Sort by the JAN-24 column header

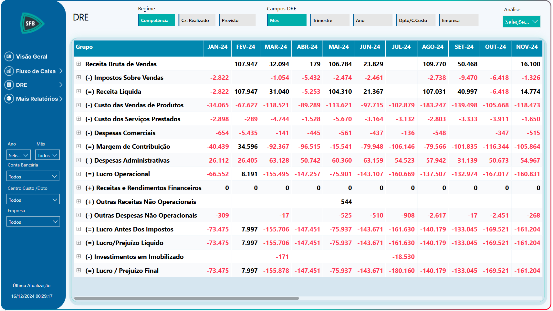coord(217,48)
